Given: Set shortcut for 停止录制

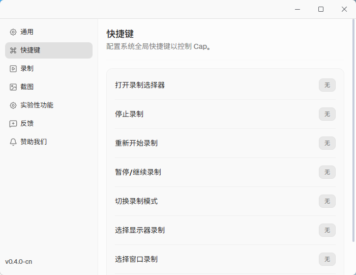Looking at the screenshot, I should pyautogui.click(x=327, y=114).
